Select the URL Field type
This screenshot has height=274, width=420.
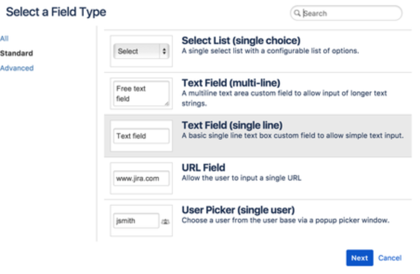click(203, 168)
